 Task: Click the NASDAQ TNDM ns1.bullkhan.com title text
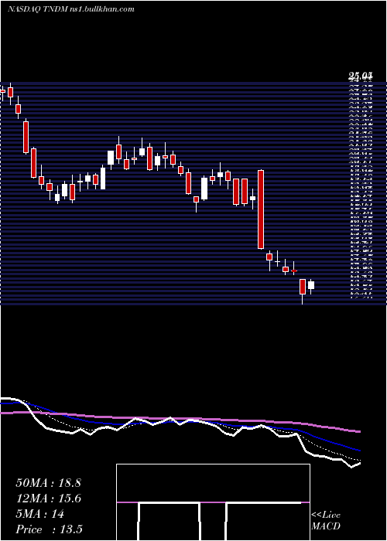tap(71, 9)
